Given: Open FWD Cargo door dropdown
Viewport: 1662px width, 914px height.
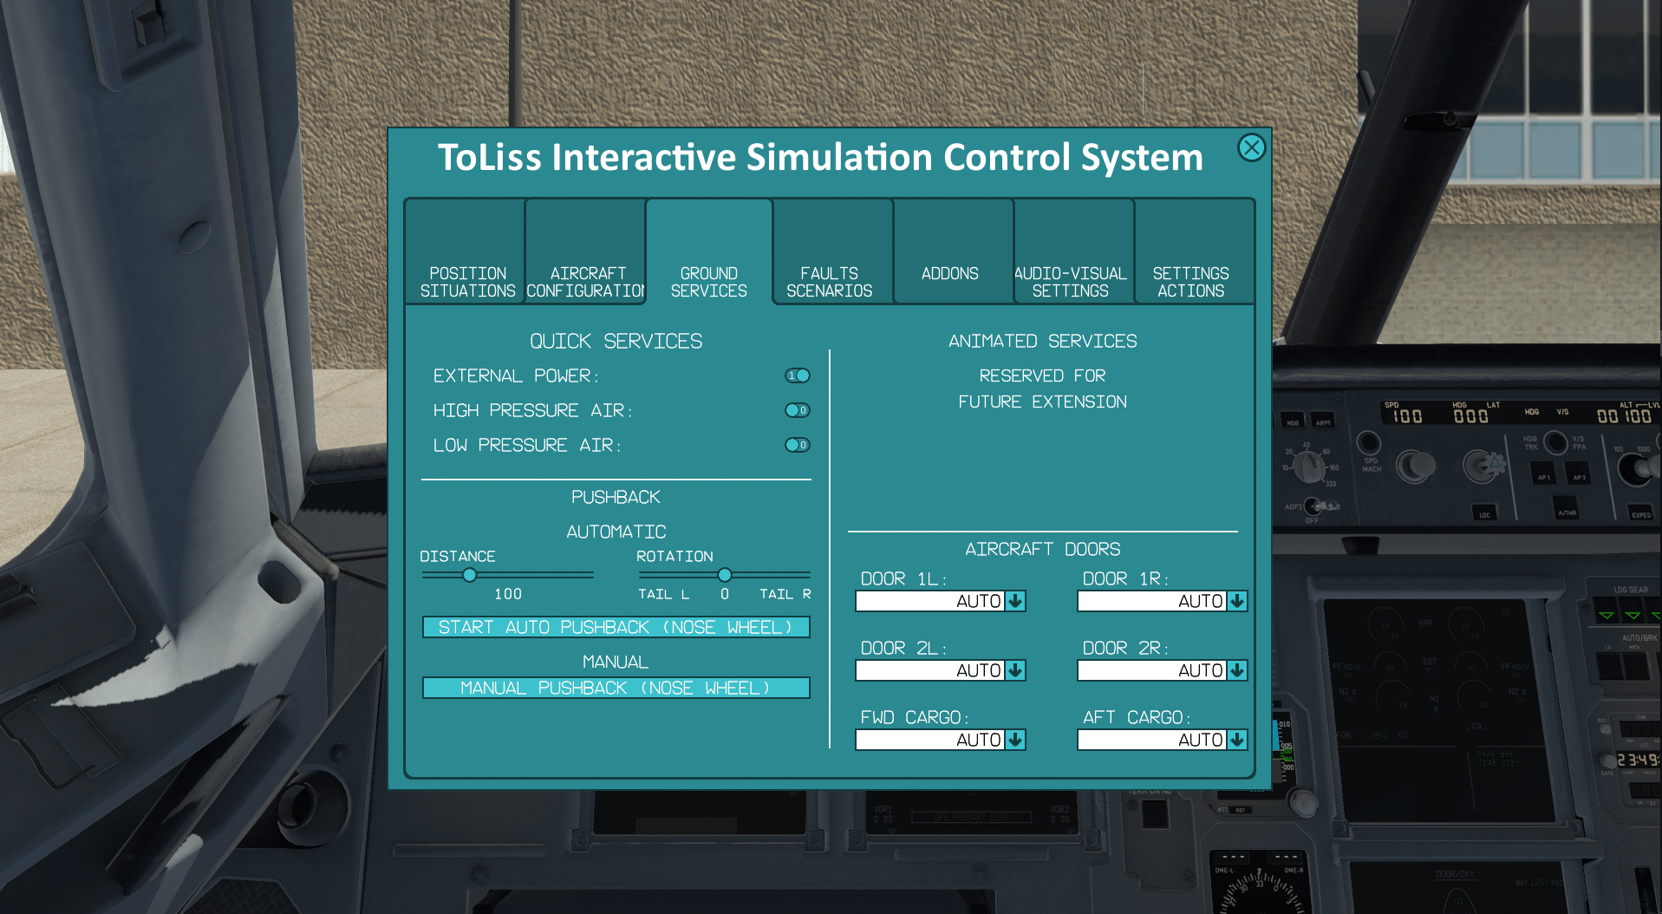Looking at the screenshot, I should pos(1015,740).
